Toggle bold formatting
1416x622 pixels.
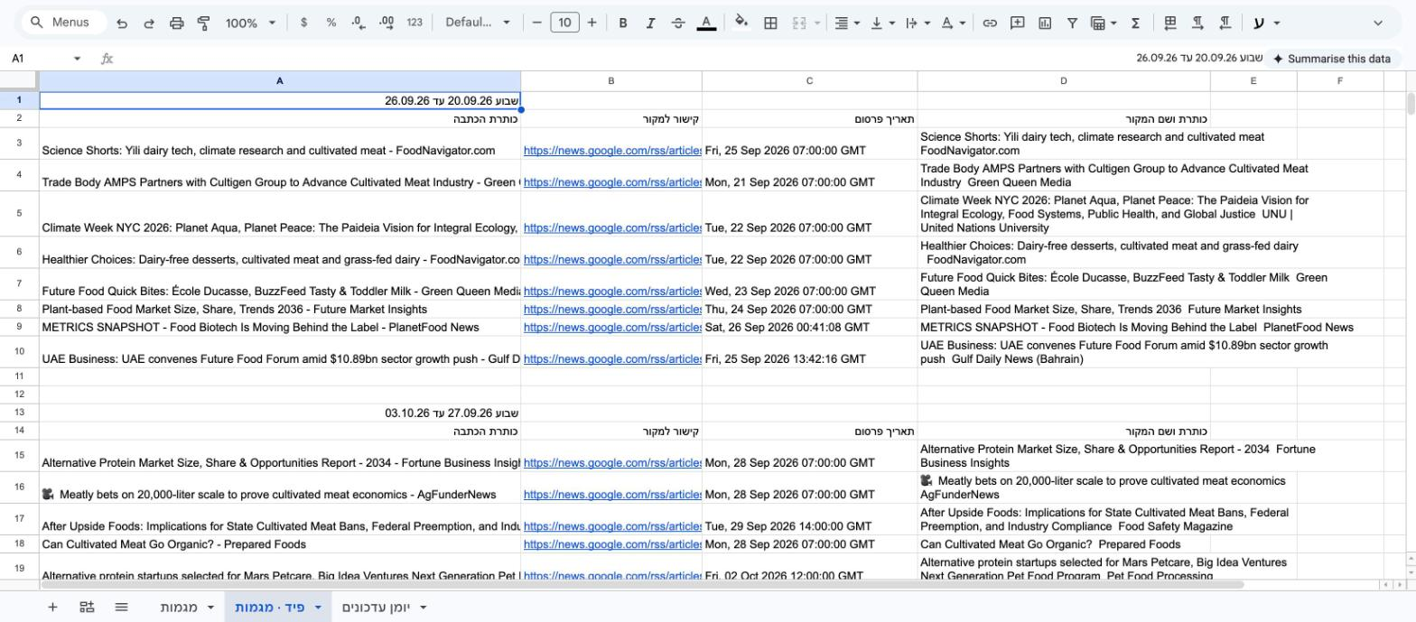click(x=622, y=23)
